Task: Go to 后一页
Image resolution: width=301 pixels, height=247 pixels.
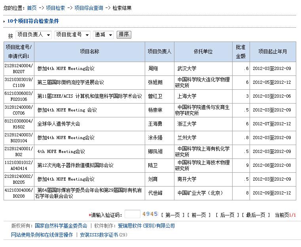Action: click(x=227, y=215)
